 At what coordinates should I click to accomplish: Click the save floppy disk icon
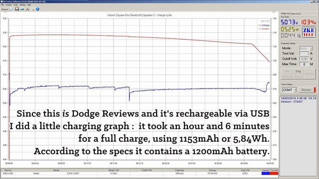pyautogui.click(x=17, y=9)
